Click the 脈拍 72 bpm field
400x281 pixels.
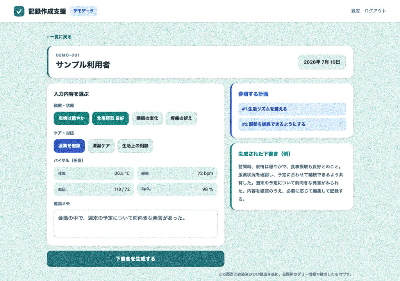(177, 173)
